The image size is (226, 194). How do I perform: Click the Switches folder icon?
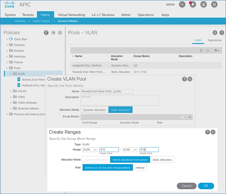tap(11, 45)
